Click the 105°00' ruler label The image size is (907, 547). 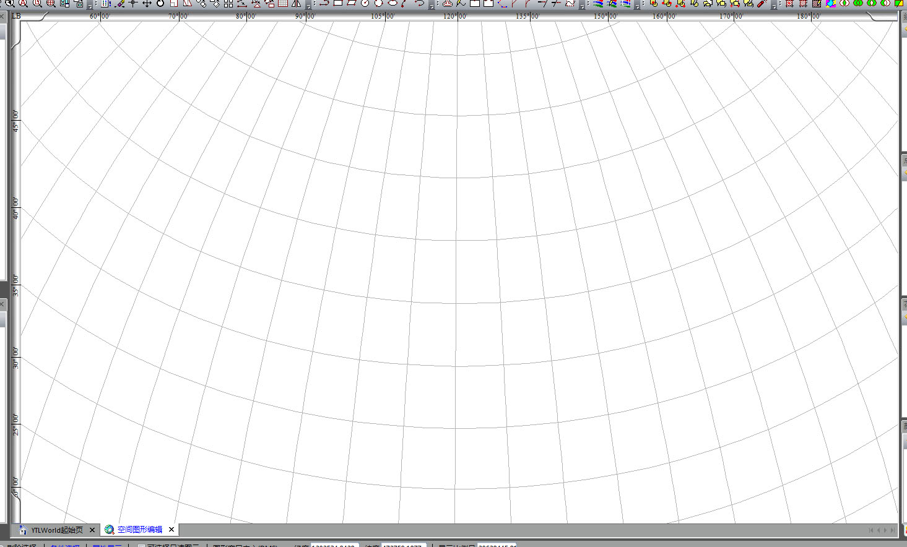click(x=383, y=16)
